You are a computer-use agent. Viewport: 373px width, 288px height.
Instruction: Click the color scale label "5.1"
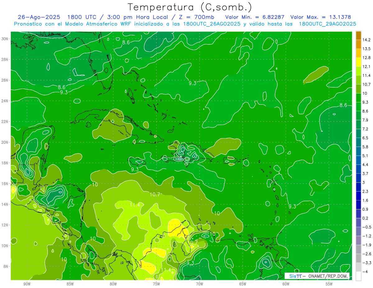366,156
